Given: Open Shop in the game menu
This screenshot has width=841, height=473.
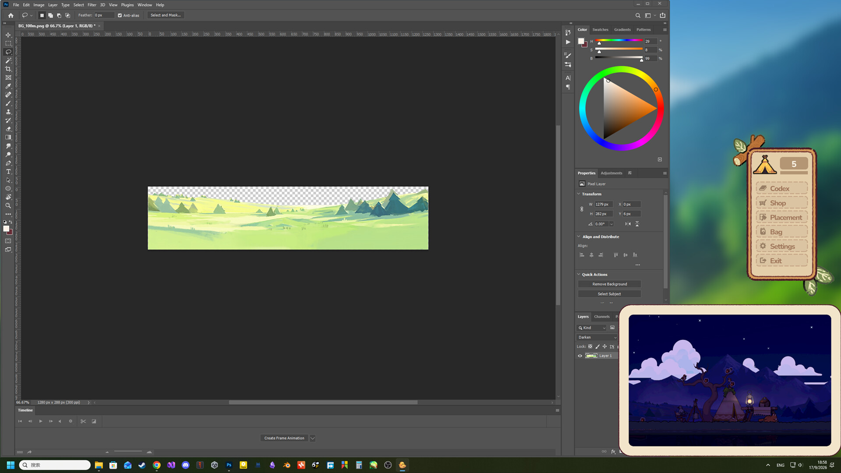Looking at the screenshot, I should pos(782,203).
